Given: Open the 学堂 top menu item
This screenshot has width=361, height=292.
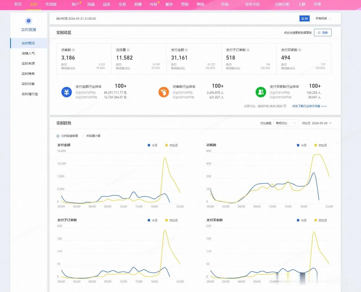Looking at the screenshot, I should [x=317, y=4].
